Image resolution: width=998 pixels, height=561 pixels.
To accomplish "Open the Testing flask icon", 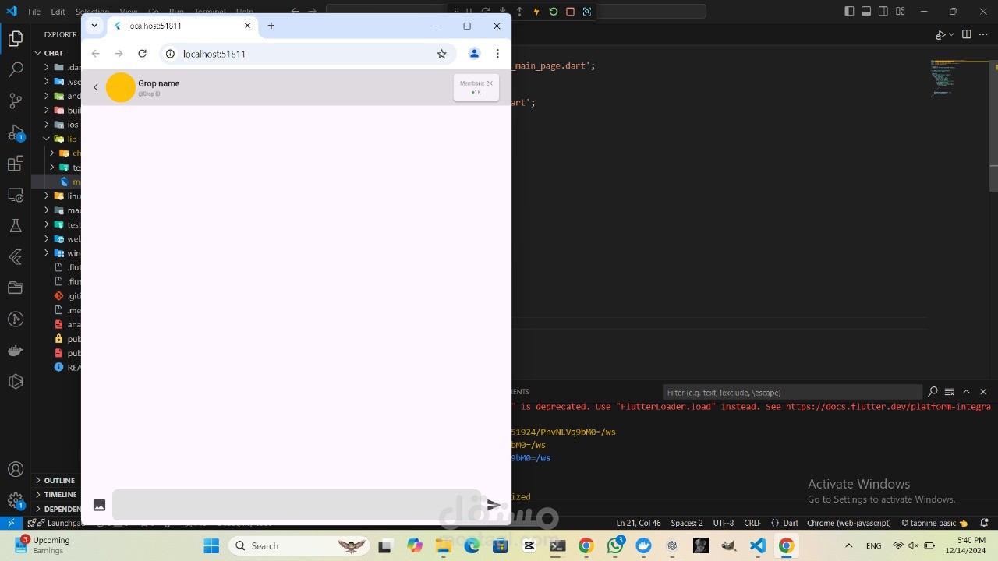I will [16, 226].
